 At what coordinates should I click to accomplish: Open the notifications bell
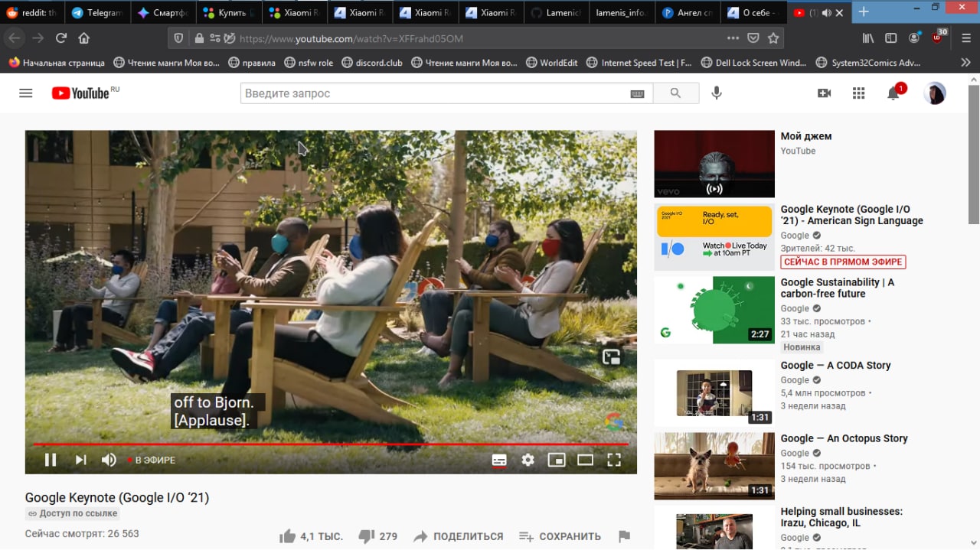coord(893,93)
